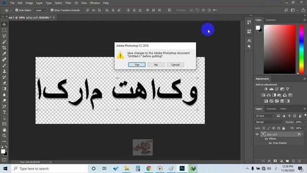Image resolution: width=307 pixels, height=173 pixels.
Task: Open the File menu
Action: click(x=12, y=3)
